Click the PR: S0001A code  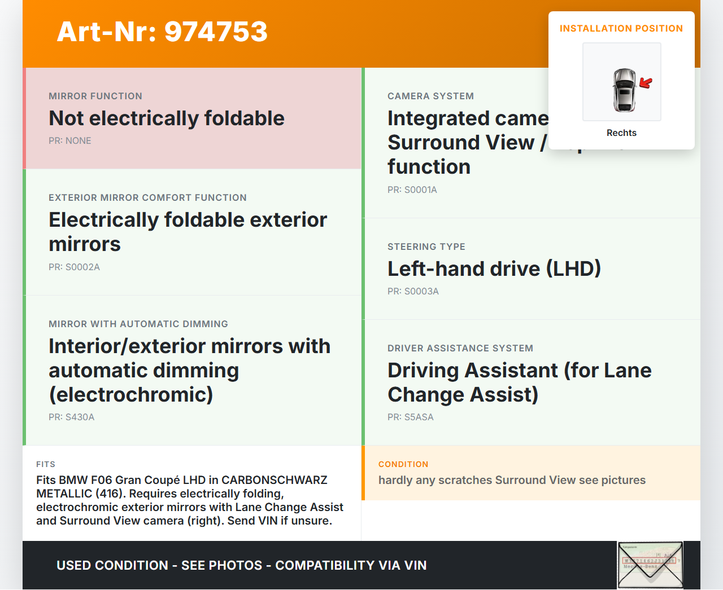point(412,190)
